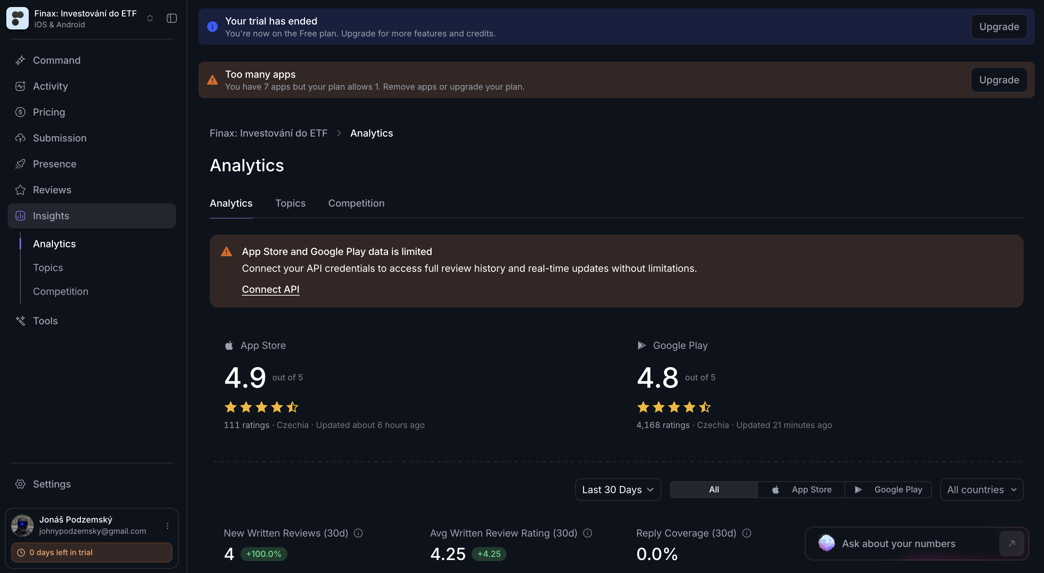
Task: Click Finax: Investování do ETF breadcrumb
Action: point(268,133)
